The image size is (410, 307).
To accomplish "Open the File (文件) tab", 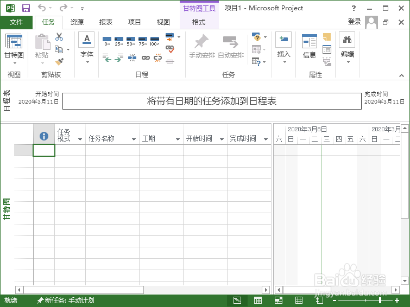I will [x=16, y=22].
